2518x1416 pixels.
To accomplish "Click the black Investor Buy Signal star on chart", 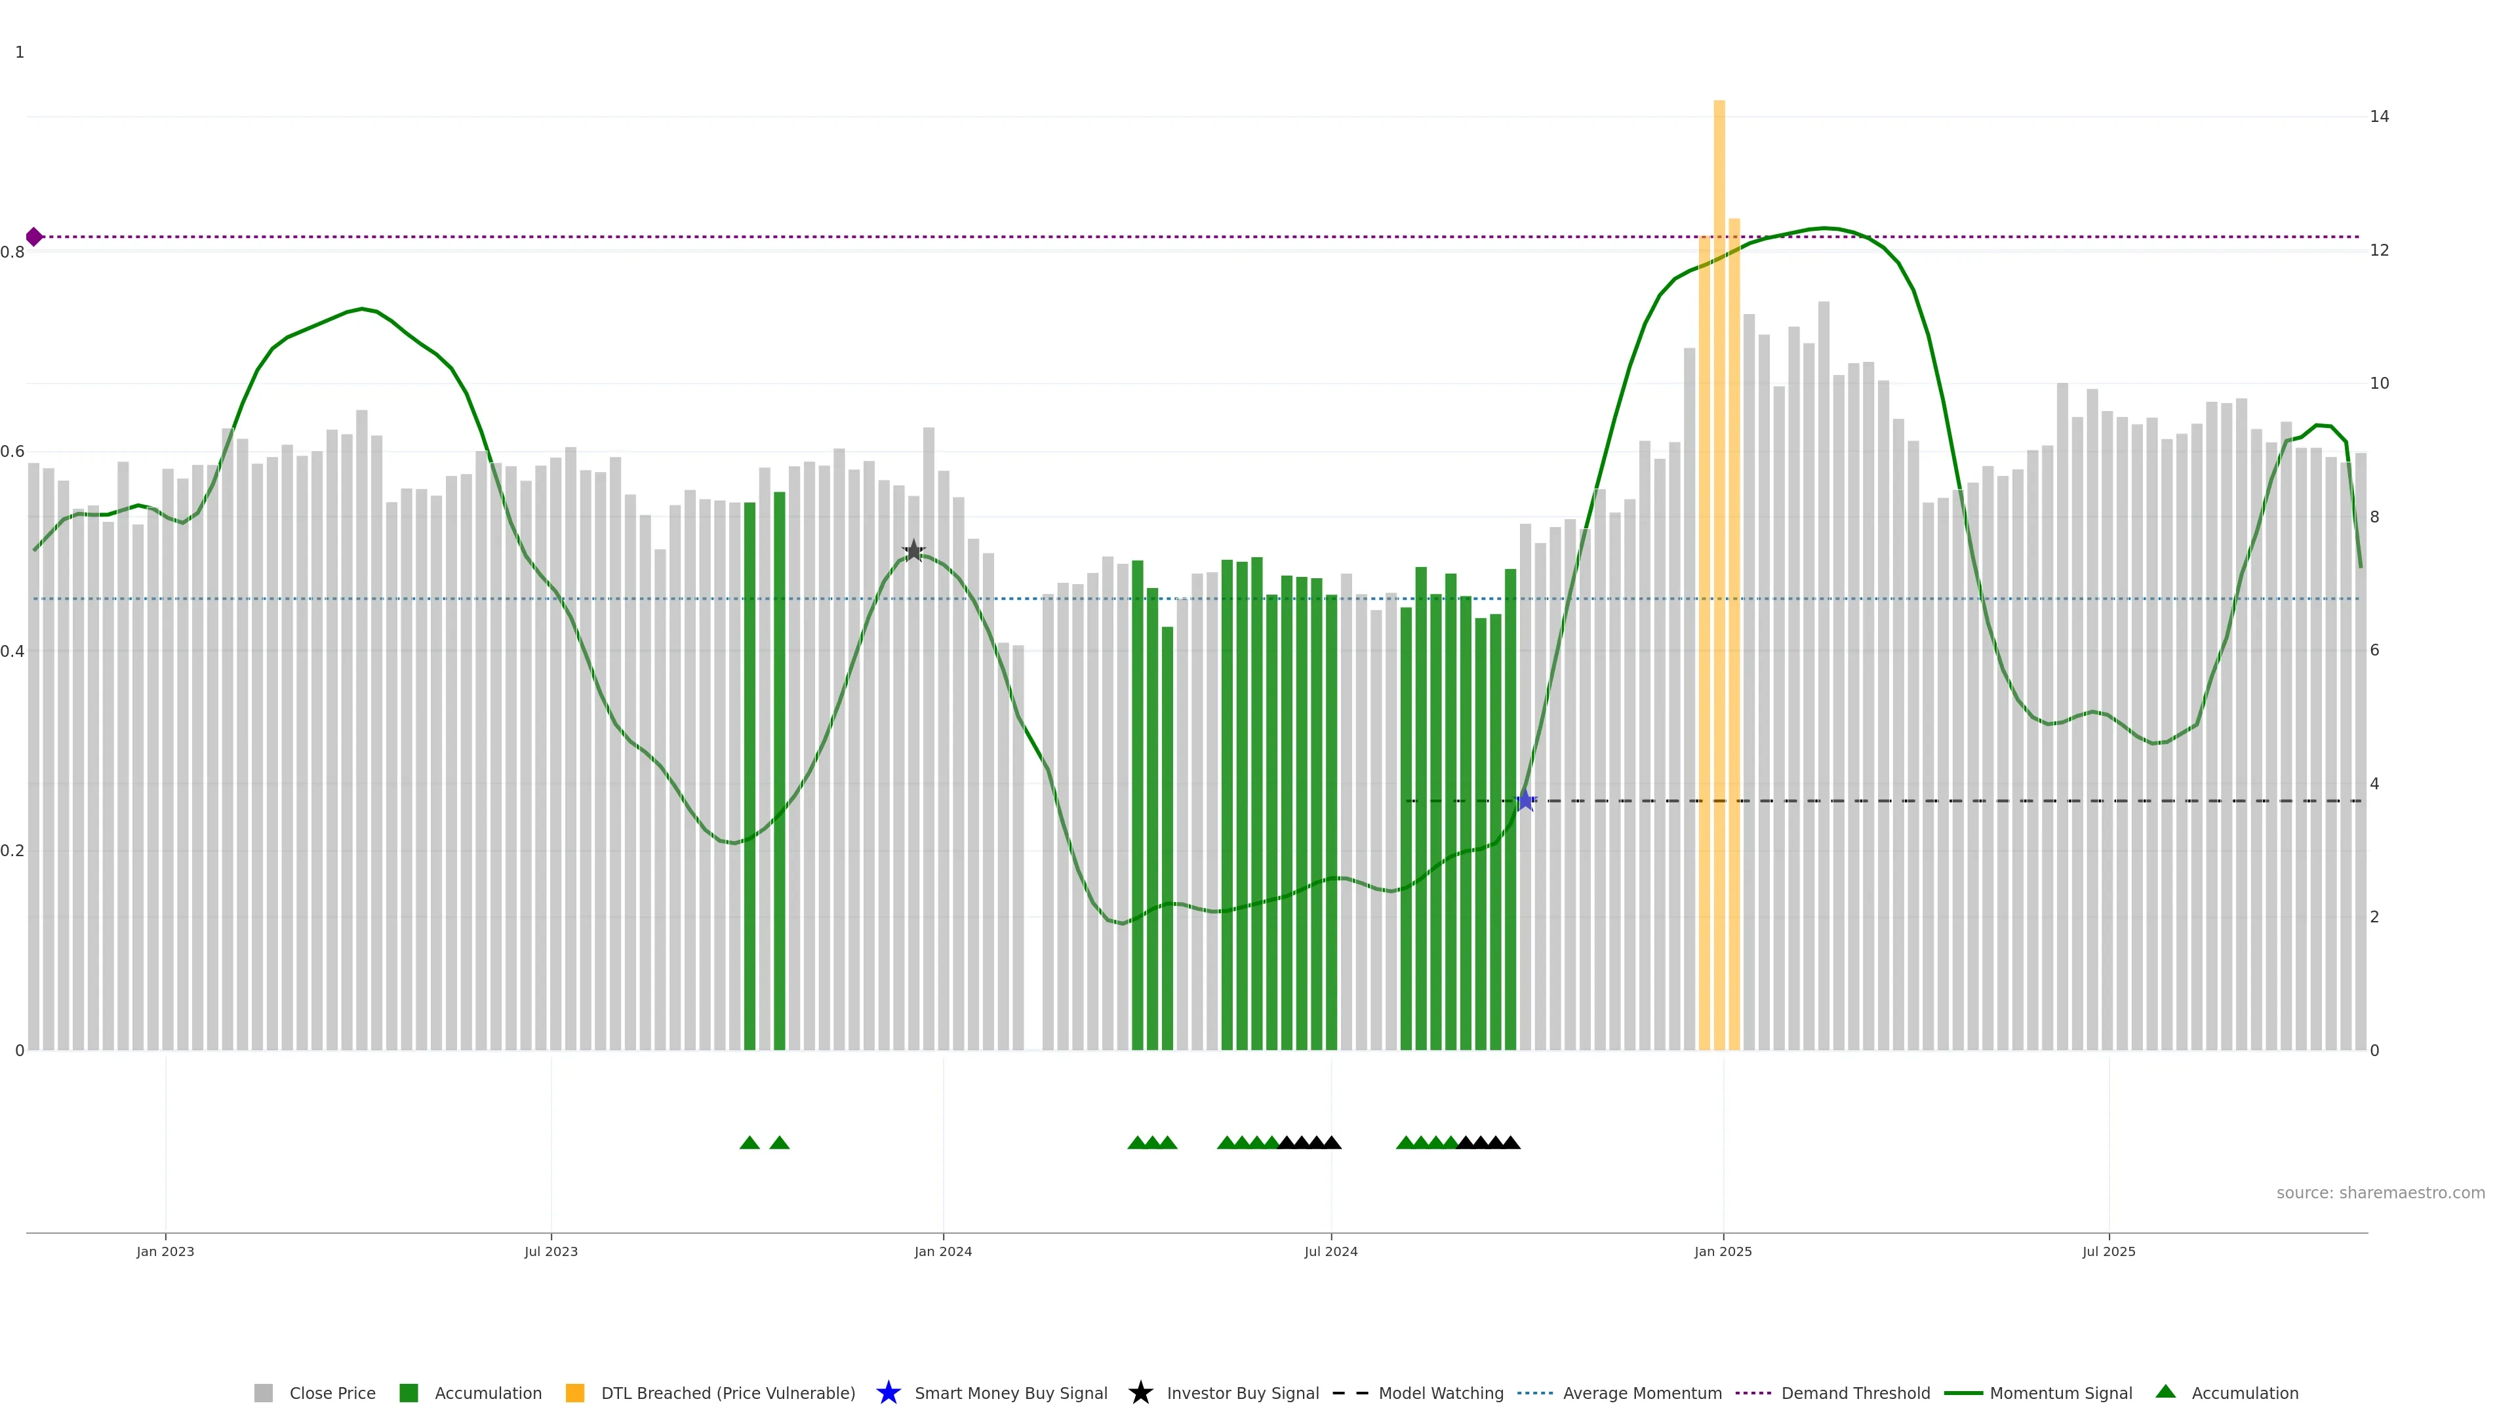I will tap(913, 552).
